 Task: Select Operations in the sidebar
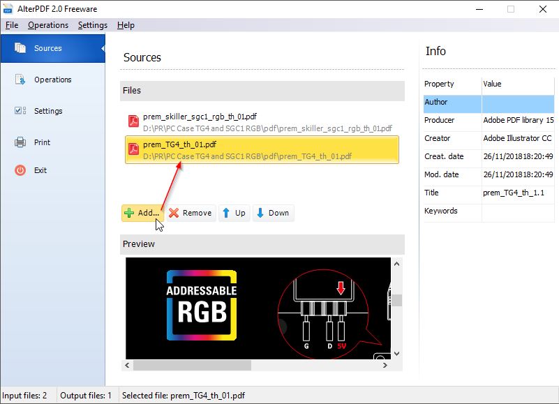pos(53,80)
